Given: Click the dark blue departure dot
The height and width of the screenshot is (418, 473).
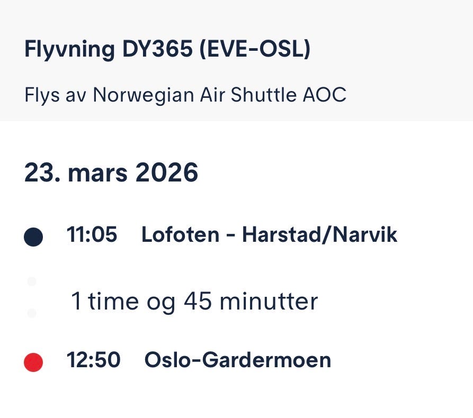Looking at the screenshot, I should point(33,237).
